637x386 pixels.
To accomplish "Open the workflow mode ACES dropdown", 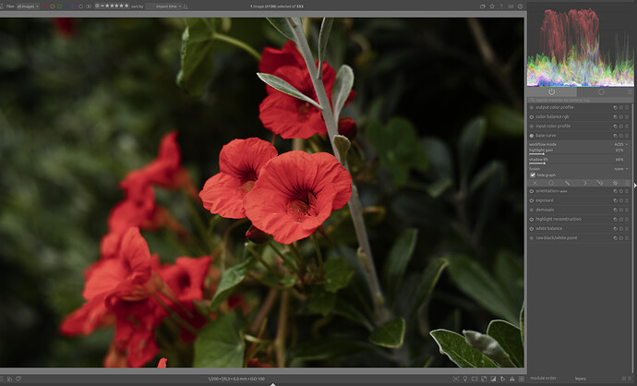I will (619, 144).
